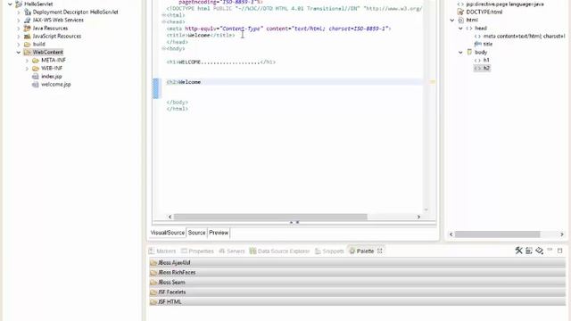Open JBoss Ajax4jsf palette group

(357, 262)
